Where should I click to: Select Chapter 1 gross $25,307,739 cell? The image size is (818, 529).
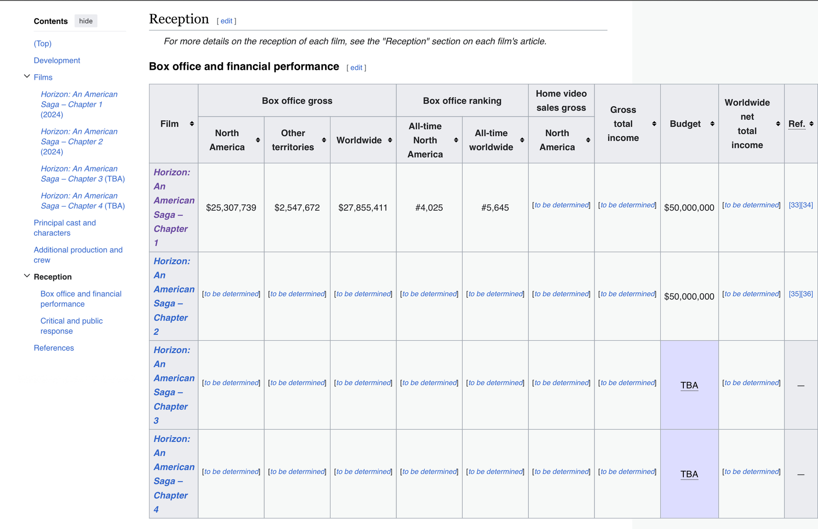231,208
